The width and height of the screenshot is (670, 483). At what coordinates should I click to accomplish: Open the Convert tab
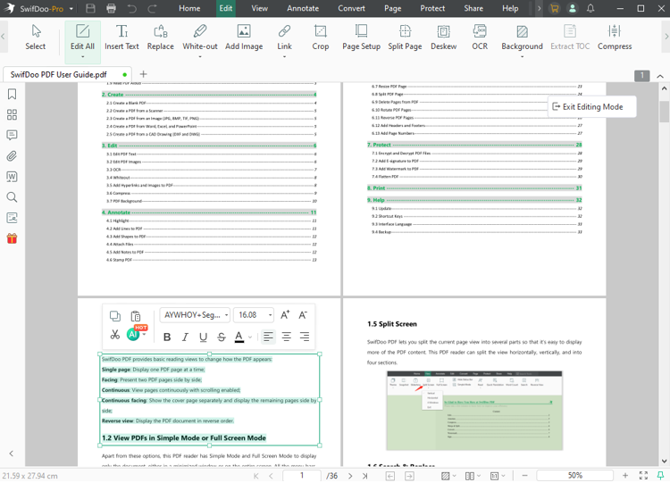pos(351,8)
